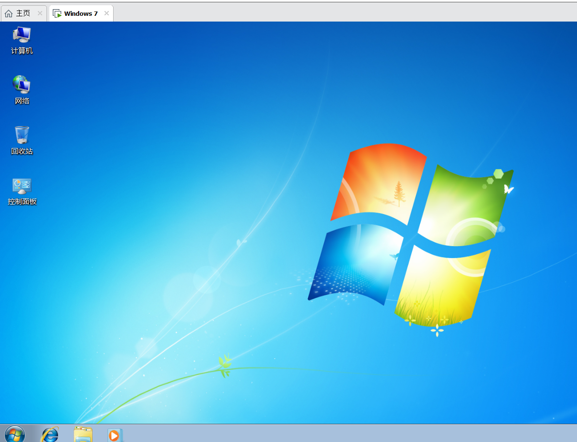This screenshot has width=577, height=442.
Task: Click the 计算机 label text
Action: click(x=22, y=50)
